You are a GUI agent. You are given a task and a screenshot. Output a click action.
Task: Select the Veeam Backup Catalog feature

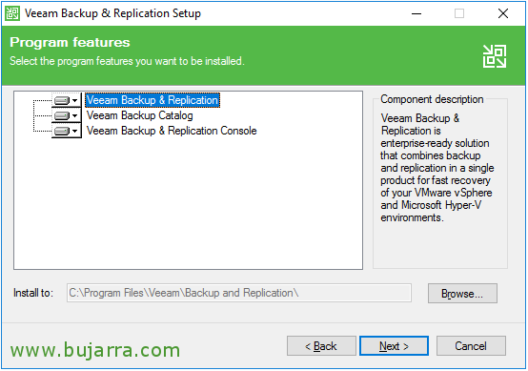(140, 115)
